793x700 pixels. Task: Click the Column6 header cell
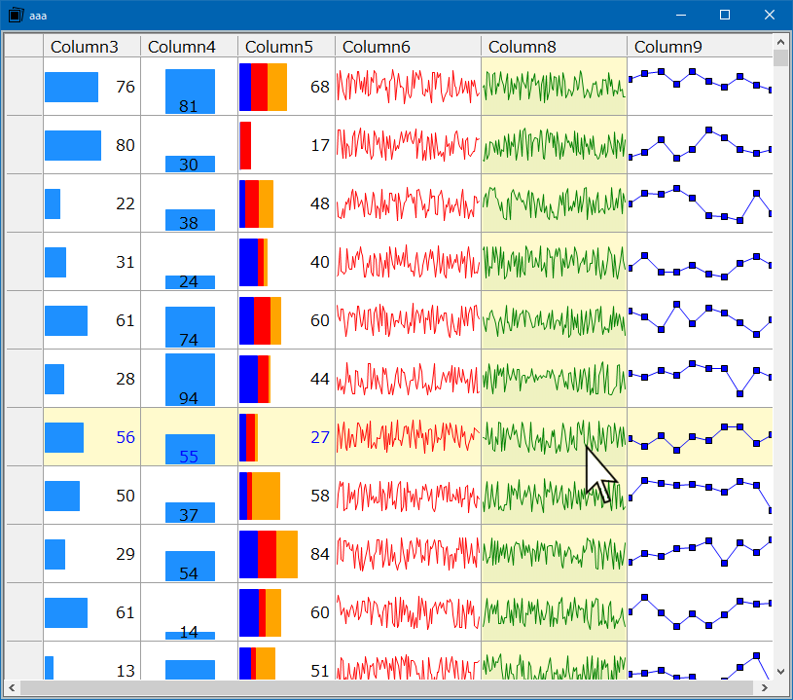408,47
